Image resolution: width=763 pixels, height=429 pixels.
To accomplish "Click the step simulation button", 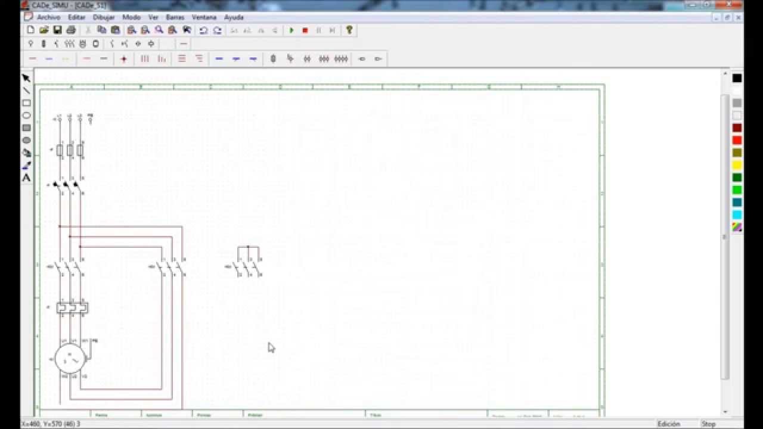I will coord(333,30).
